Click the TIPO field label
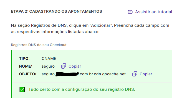Image resolution: width=182 pixels, height=101 pixels. click(x=24, y=59)
